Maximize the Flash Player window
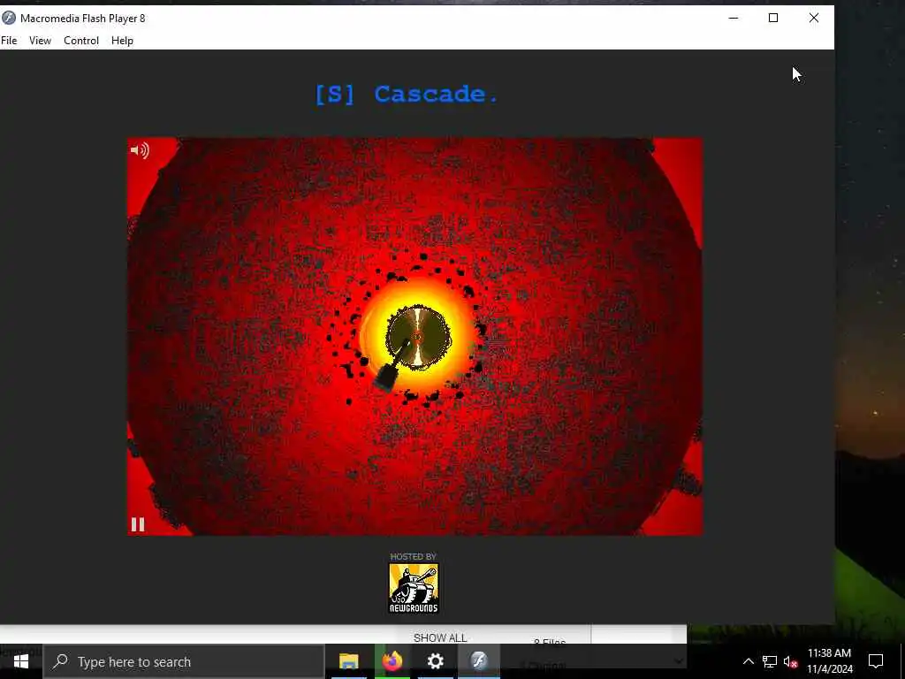905x679 pixels. [x=773, y=18]
